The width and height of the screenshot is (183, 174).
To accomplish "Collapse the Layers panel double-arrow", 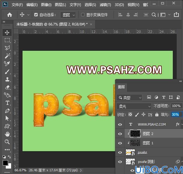I will 180,81.
